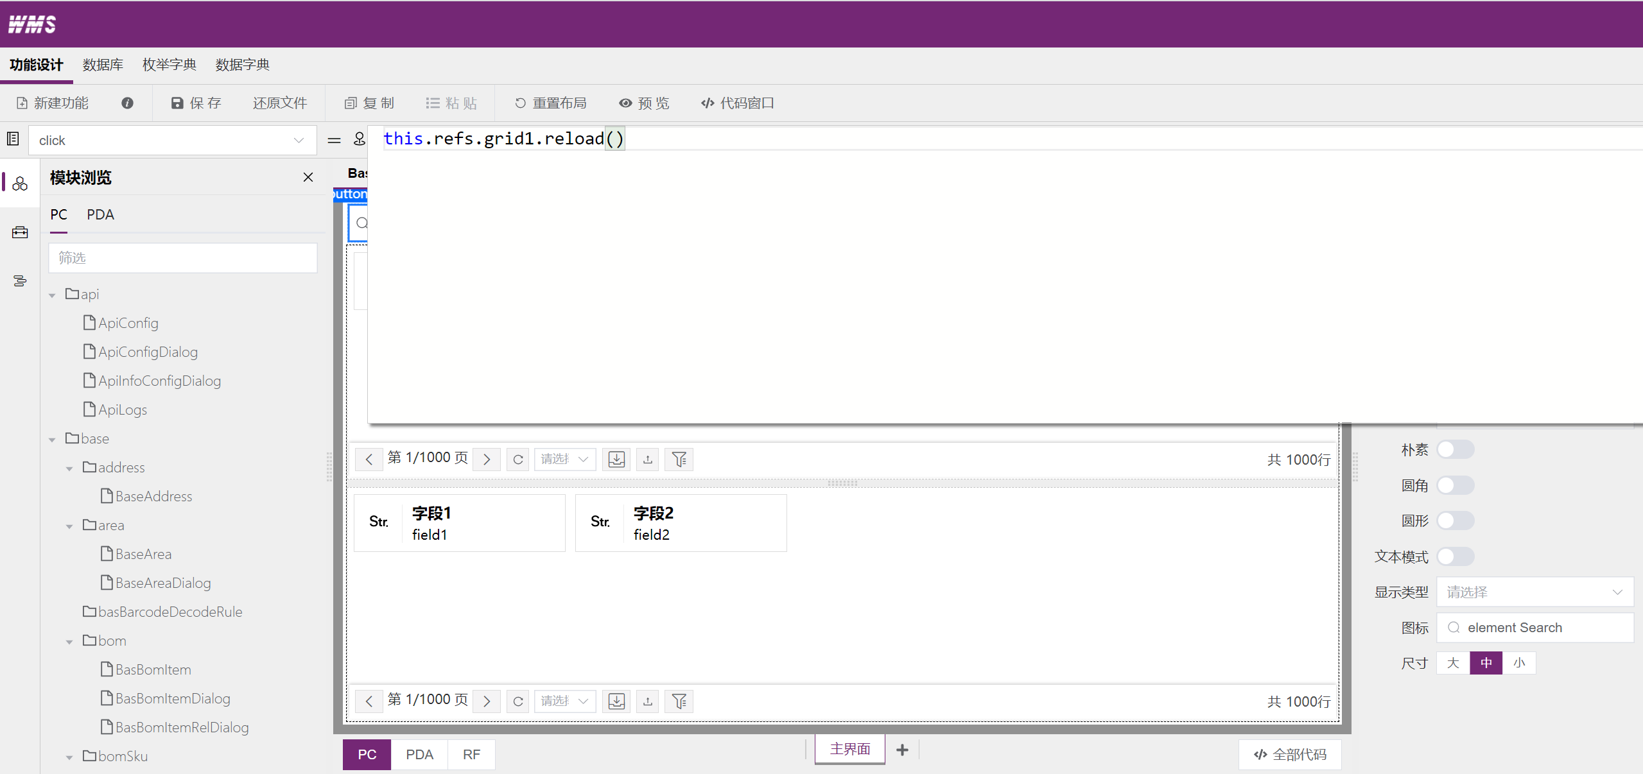
Task: Click the document icon left of click dropdown
Action: coord(13,139)
